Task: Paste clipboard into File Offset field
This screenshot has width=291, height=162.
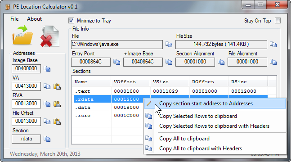Action: tap(57, 121)
